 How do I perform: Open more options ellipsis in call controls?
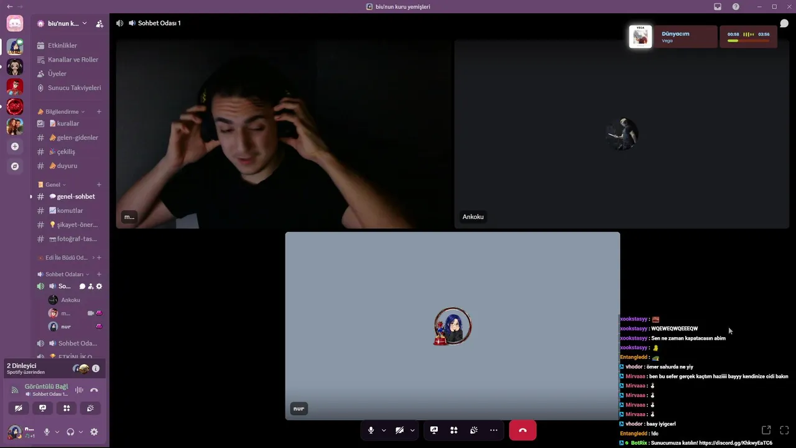[494, 430]
